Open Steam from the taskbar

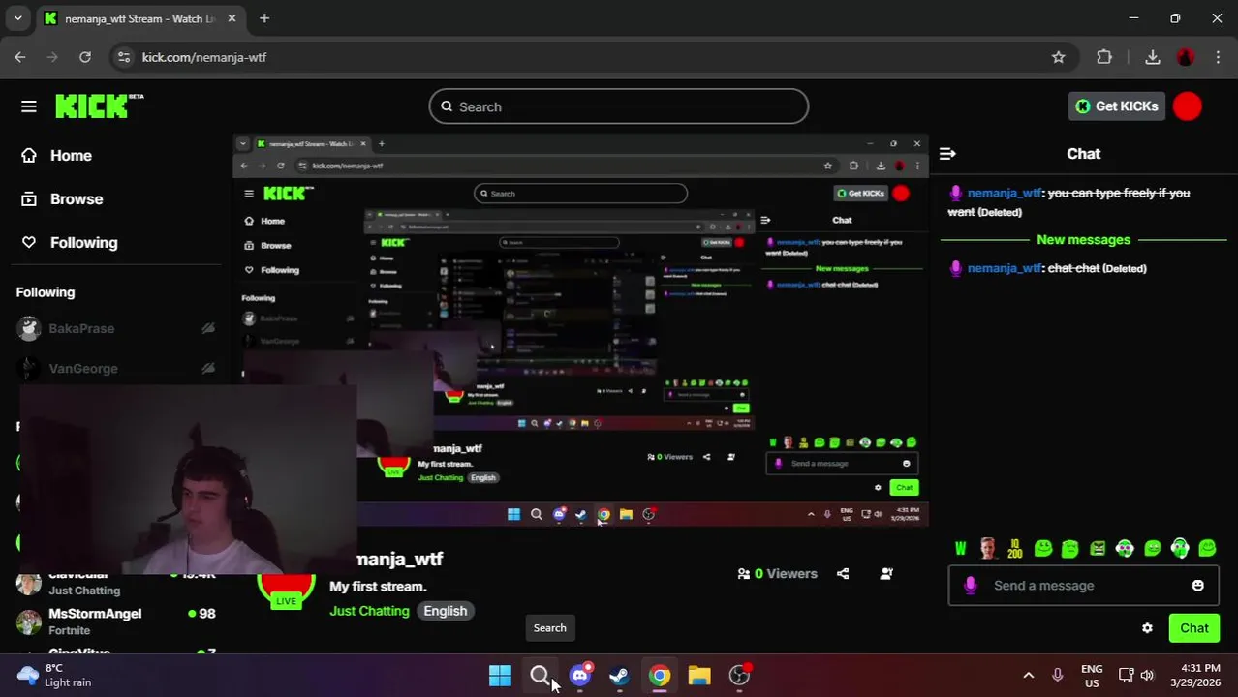[620, 676]
